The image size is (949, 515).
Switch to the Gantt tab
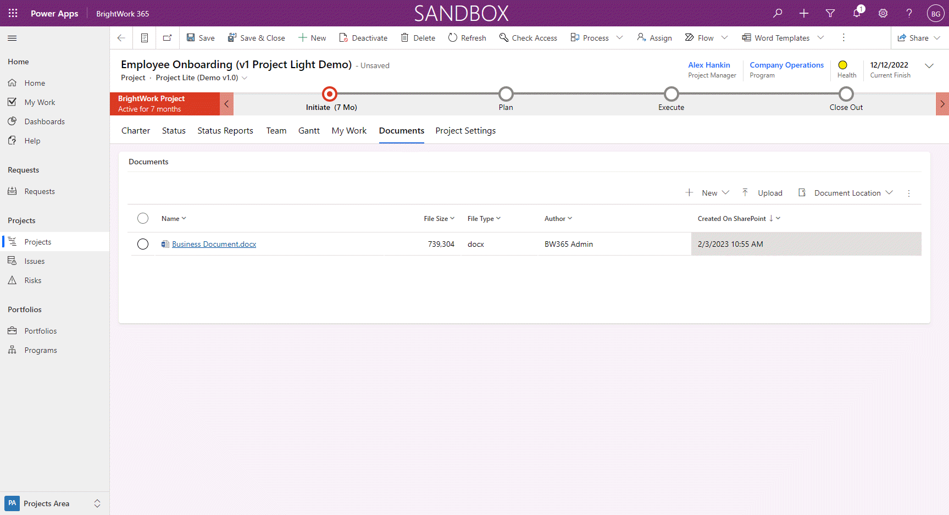click(309, 131)
